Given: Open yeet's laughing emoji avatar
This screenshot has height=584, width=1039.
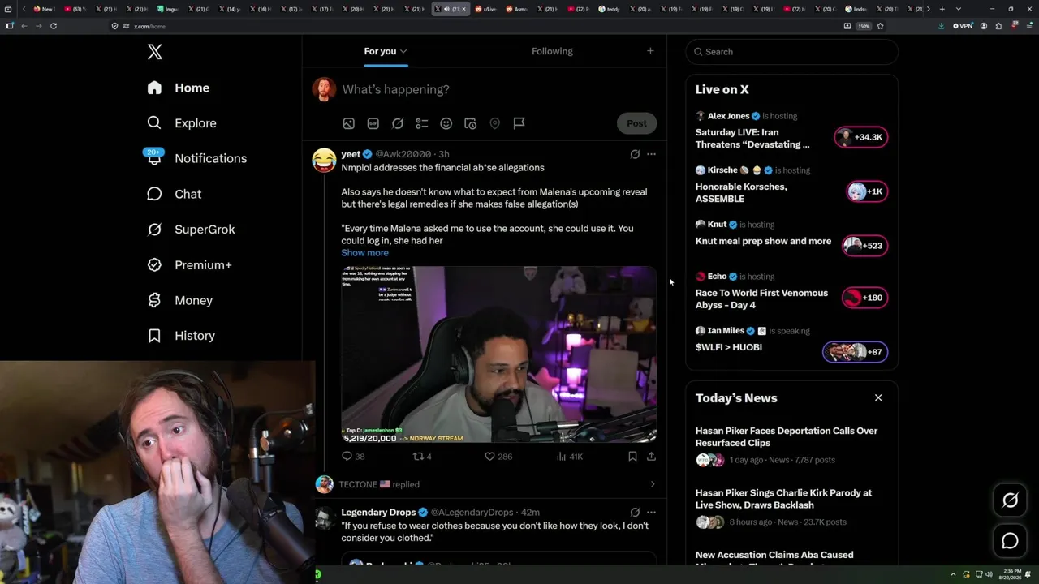Looking at the screenshot, I should coord(324,160).
